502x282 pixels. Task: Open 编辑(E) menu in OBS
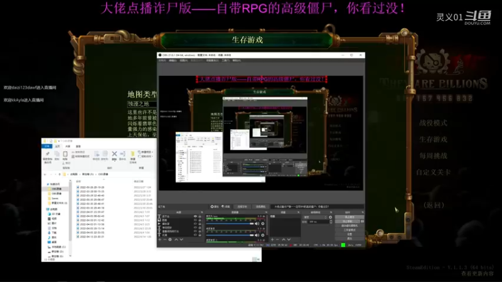pyautogui.click(x=173, y=60)
